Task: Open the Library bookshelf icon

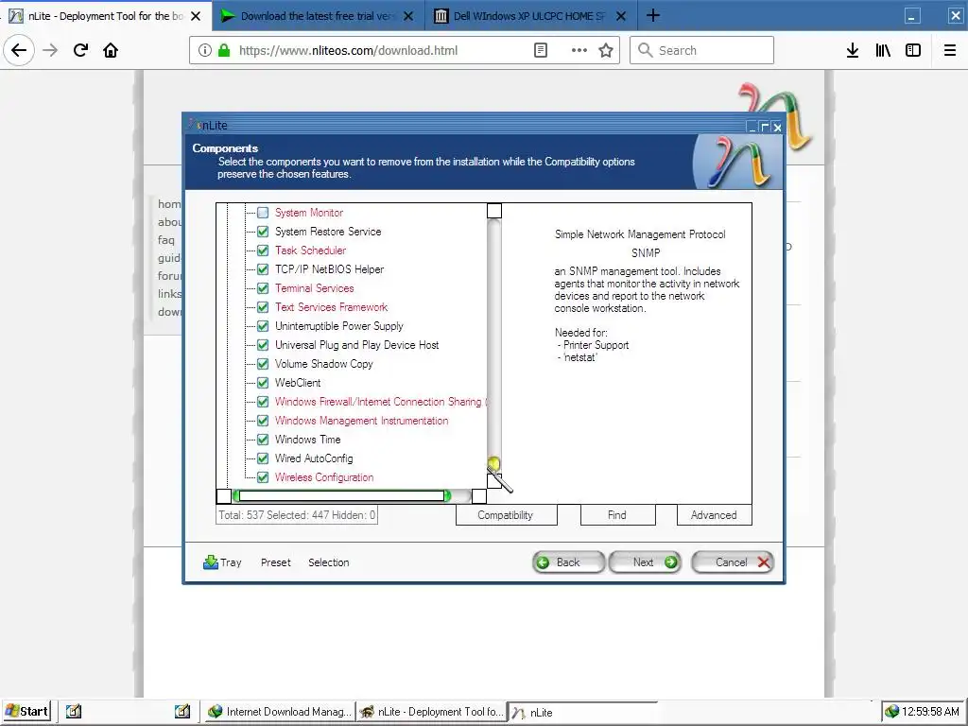Action: [x=883, y=50]
